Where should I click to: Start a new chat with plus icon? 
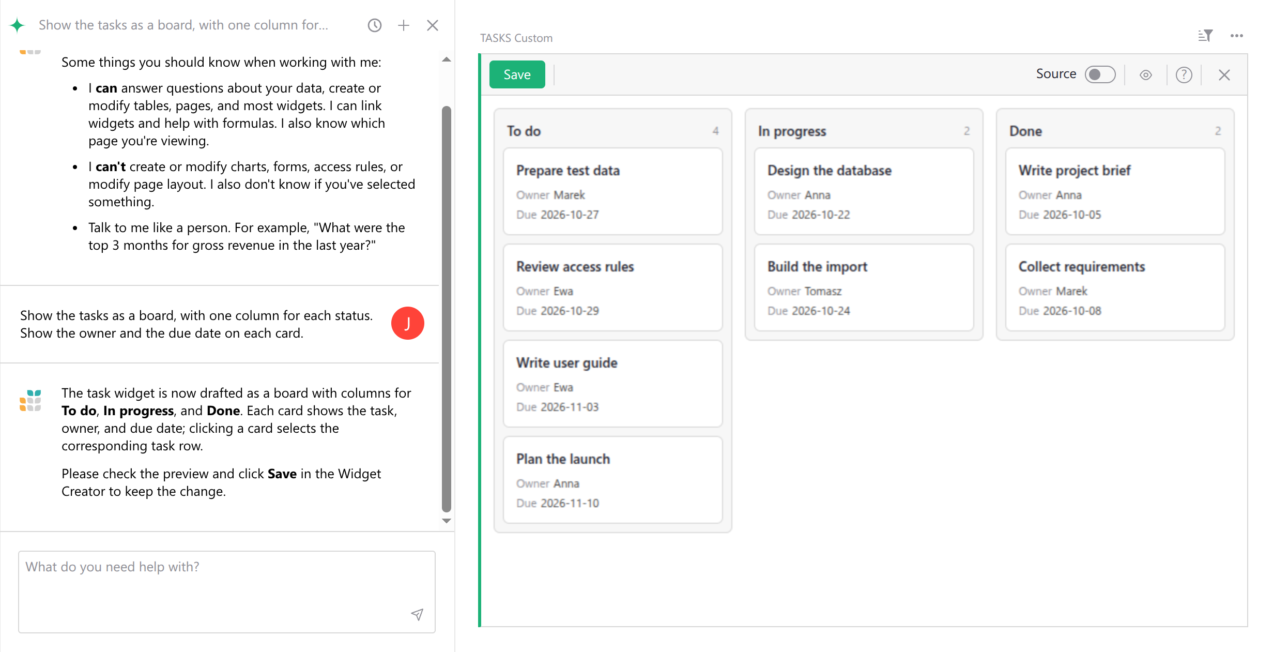tap(404, 25)
